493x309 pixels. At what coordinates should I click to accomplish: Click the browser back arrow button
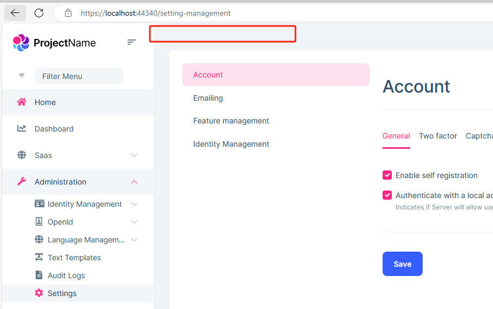(x=15, y=13)
